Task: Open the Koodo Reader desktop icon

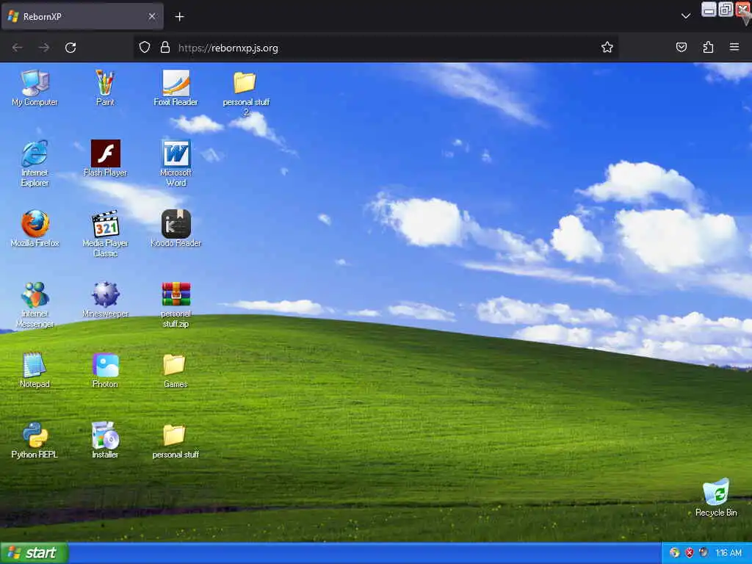Action: 176,229
